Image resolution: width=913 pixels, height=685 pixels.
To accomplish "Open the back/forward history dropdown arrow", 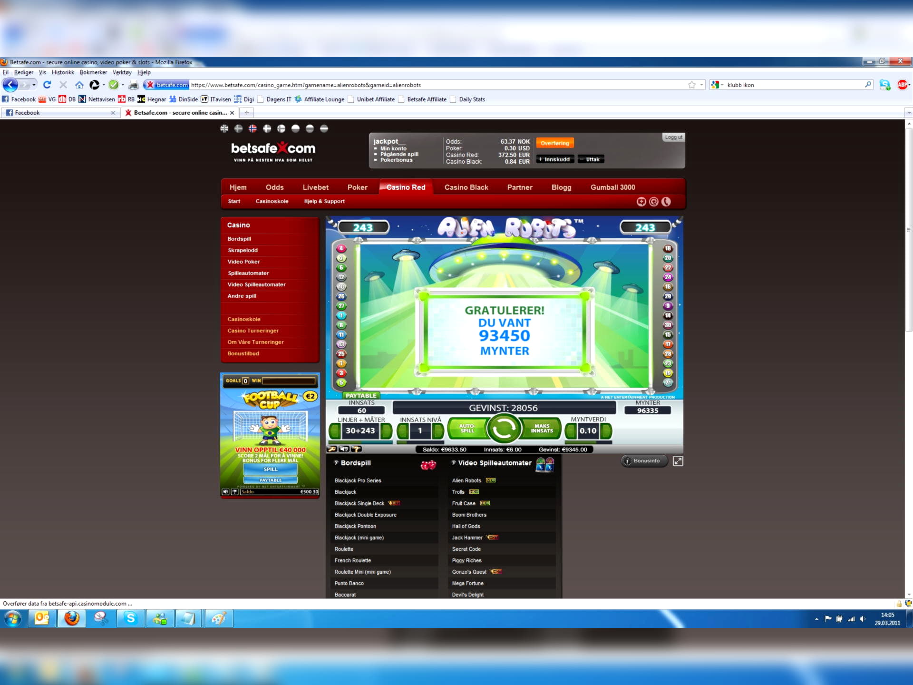I will tap(34, 85).
